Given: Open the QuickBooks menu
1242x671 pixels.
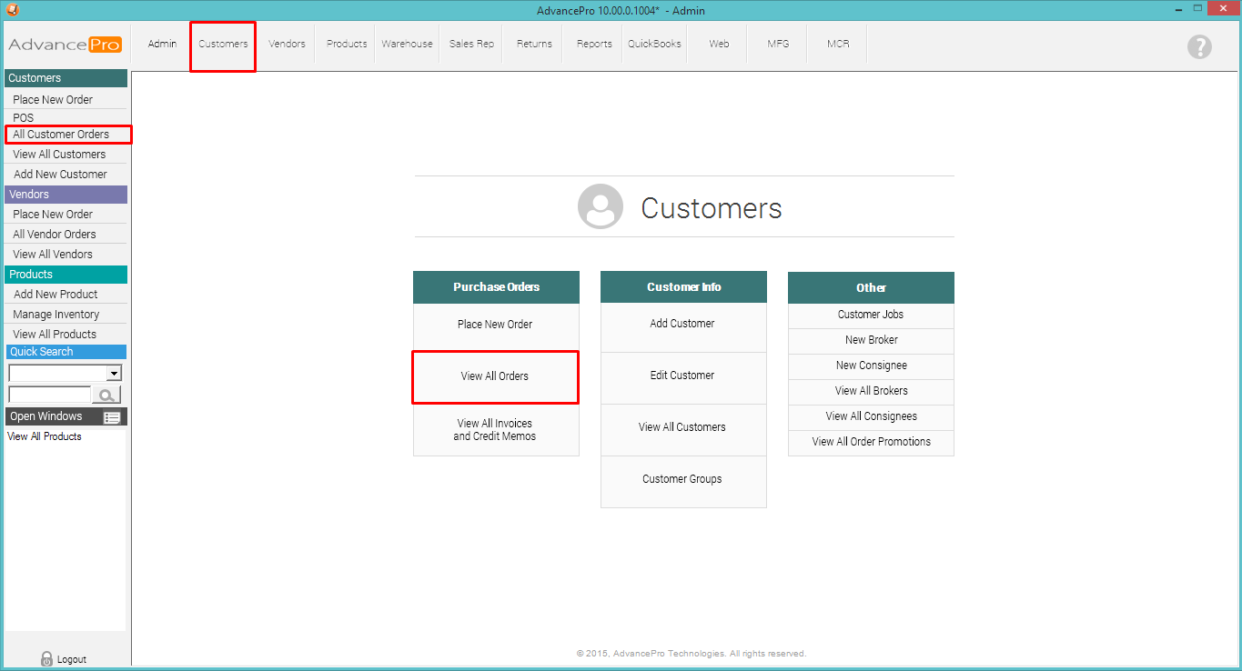Looking at the screenshot, I should tap(654, 44).
